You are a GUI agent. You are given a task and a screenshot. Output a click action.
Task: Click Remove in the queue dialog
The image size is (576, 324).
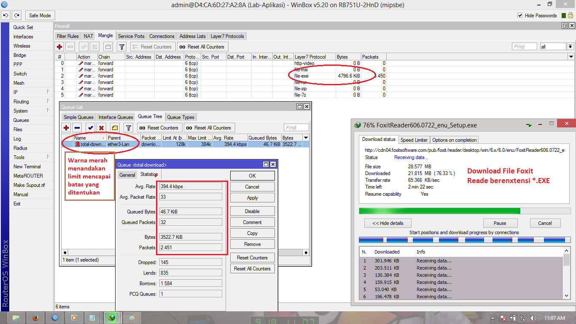pos(252,244)
